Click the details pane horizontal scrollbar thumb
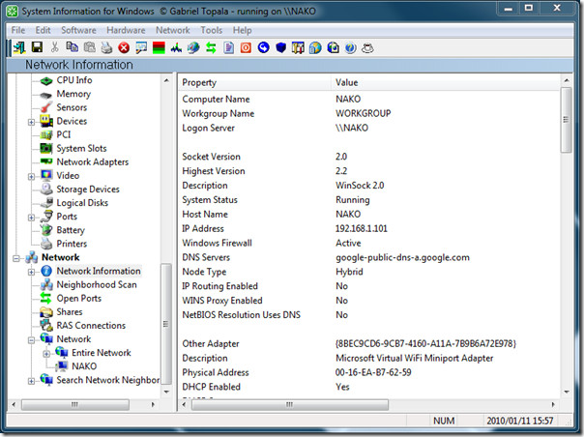This screenshot has height=437, width=584. (x=290, y=404)
